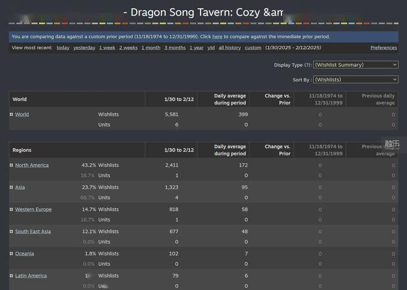Screen dimensions: 407x290
Task: View today's data
Action: tap(63, 48)
